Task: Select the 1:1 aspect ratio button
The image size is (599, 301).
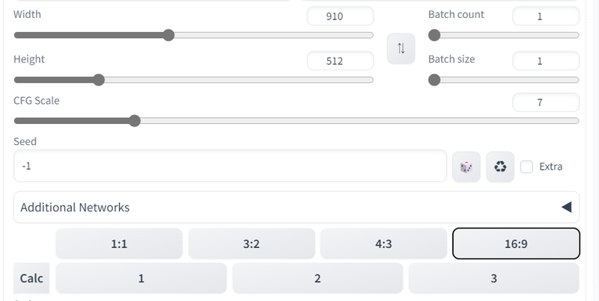Action: pyautogui.click(x=119, y=243)
